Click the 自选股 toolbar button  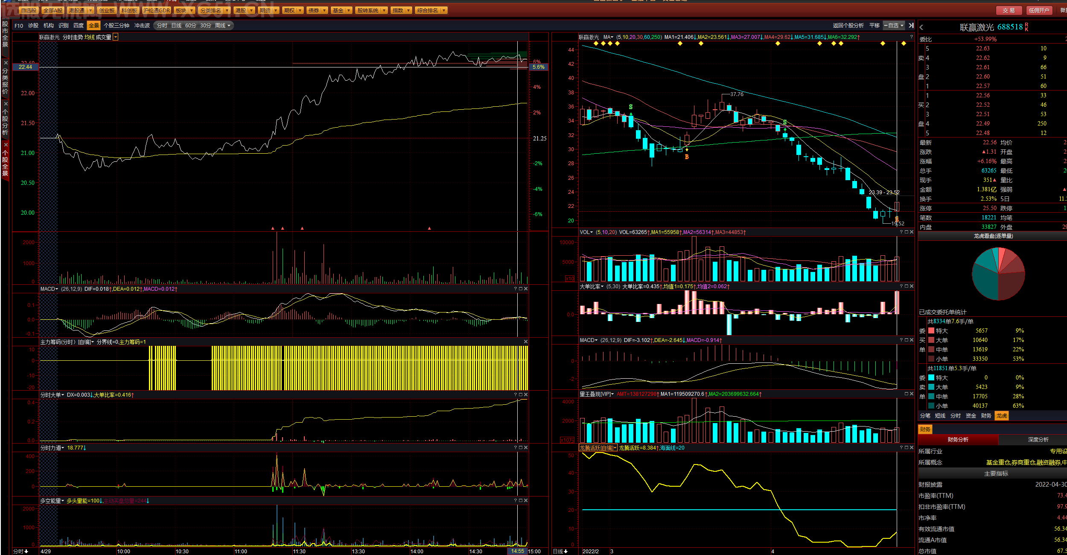point(29,10)
